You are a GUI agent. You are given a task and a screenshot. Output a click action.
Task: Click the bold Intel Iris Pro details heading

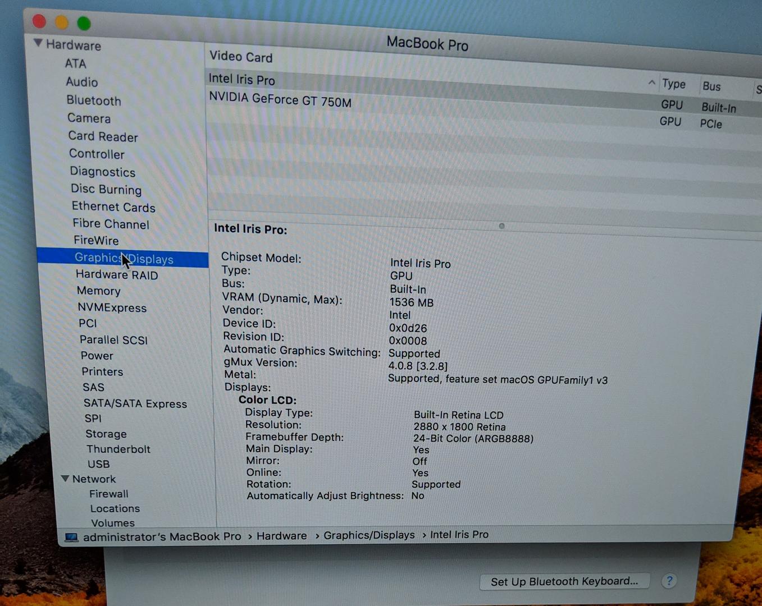coord(250,229)
